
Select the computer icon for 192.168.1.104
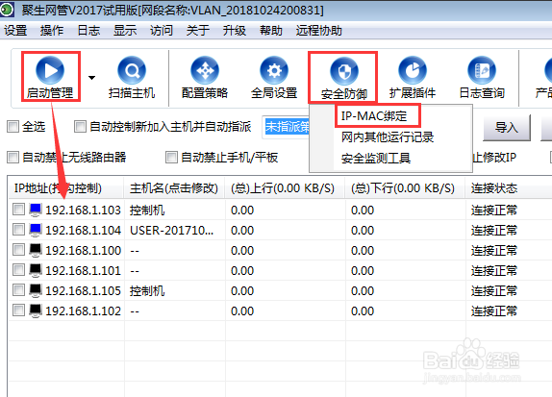point(36,230)
